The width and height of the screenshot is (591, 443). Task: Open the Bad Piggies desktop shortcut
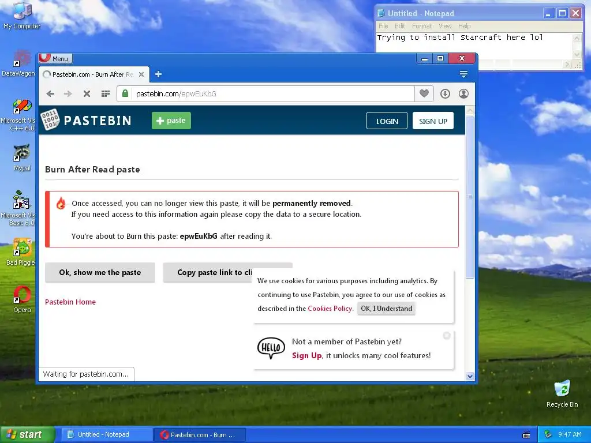point(21,251)
